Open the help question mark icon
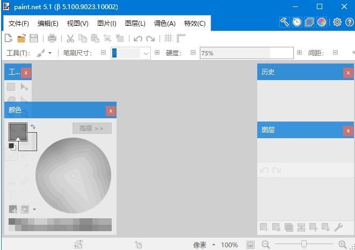 pos(349,22)
